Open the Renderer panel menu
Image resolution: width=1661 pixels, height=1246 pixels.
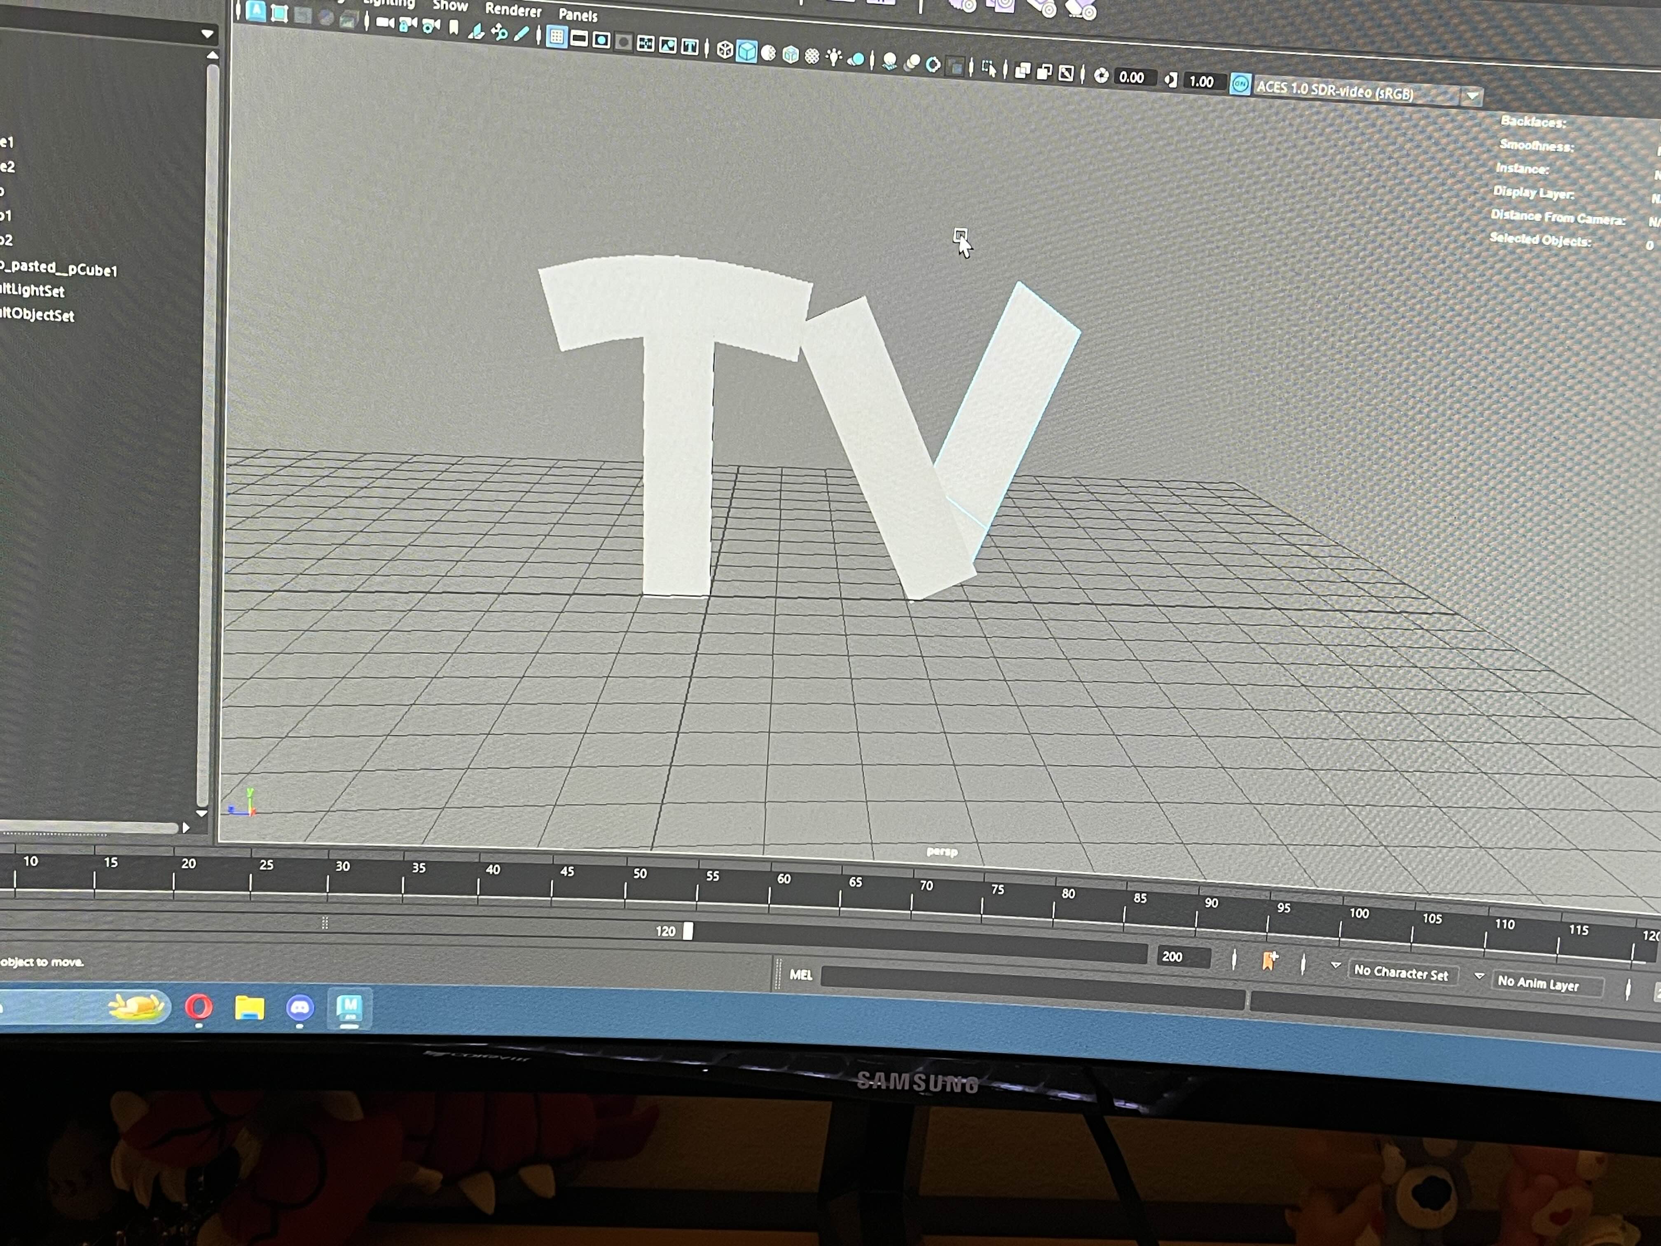(x=513, y=10)
